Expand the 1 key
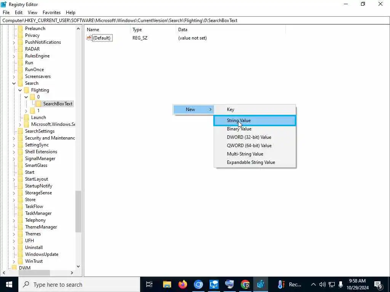Image resolution: width=390 pixels, height=292 pixels. pos(26,111)
